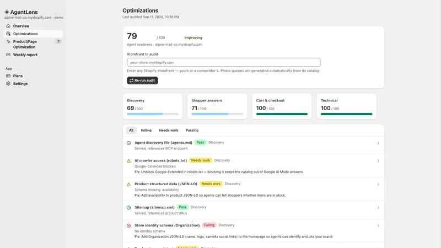This screenshot has width=441, height=248.
Task: Click the red fail icon for Store identity schema
Action: pyautogui.click(x=128, y=226)
